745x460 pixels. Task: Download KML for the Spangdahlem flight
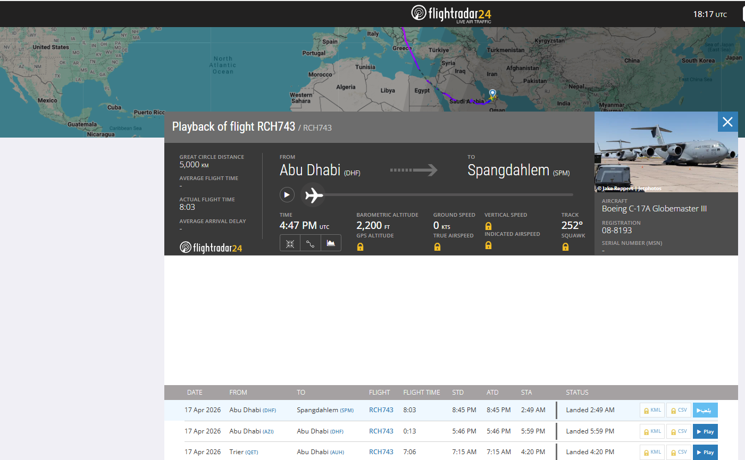[x=652, y=410]
